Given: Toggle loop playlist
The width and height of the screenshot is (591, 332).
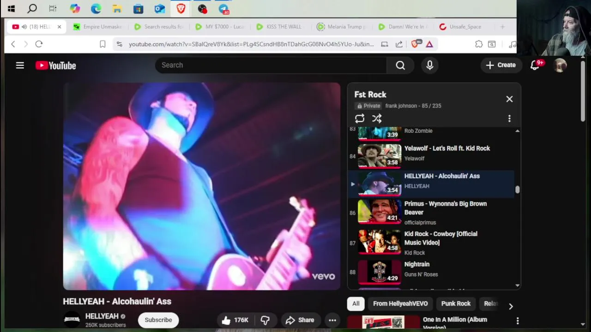Looking at the screenshot, I should click(360, 119).
